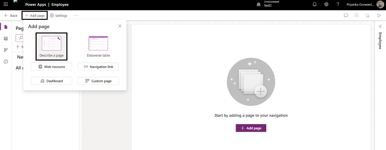The width and height of the screenshot is (386, 150).
Task: Choose the Dataverse table page type
Action: point(98,46)
